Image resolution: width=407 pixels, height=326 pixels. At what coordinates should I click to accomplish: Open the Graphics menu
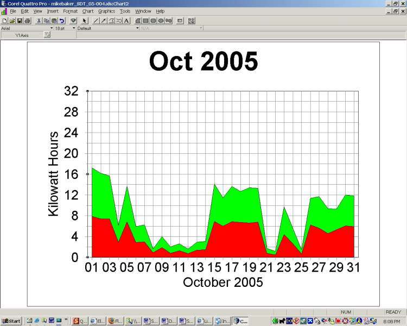(x=106, y=11)
